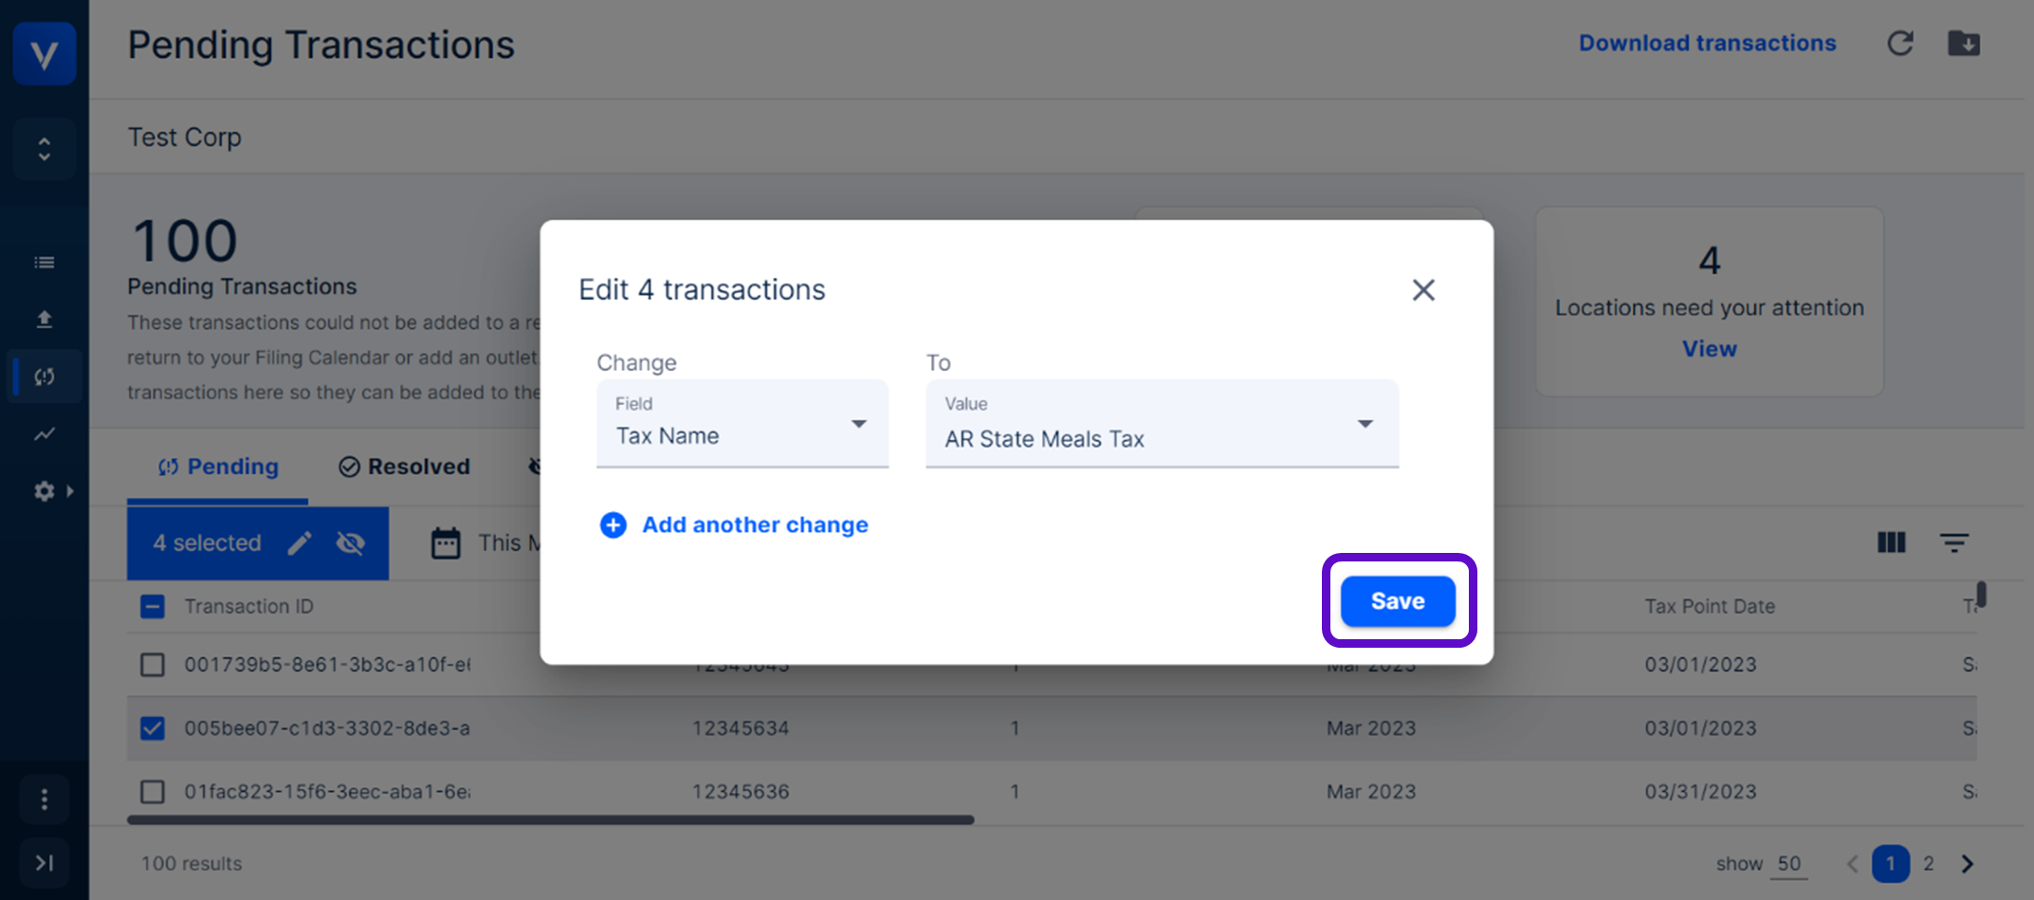2034x900 pixels.
Task: Check the box for transaction 001739b5
Action: pyautogui.click(x=152, y=665)
